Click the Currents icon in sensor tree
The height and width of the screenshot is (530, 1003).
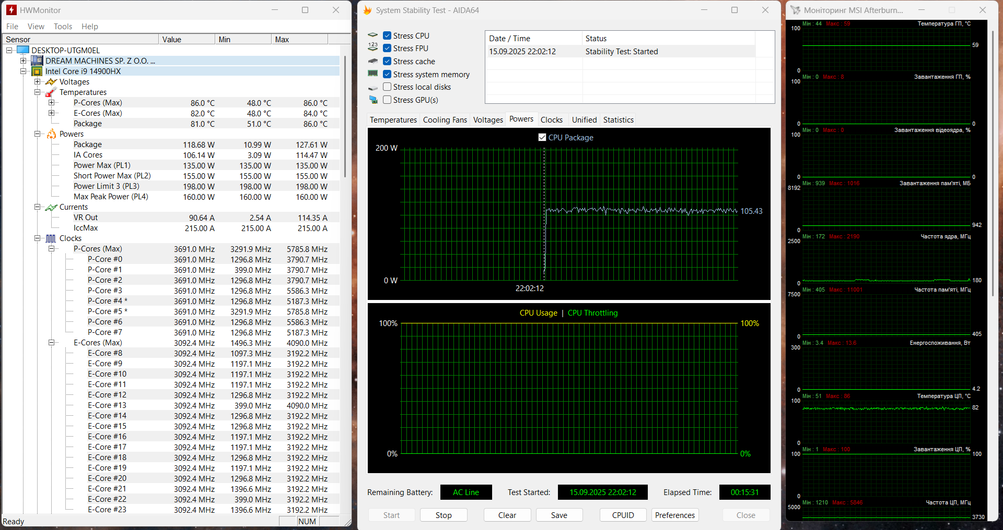[x=51, y=207]
